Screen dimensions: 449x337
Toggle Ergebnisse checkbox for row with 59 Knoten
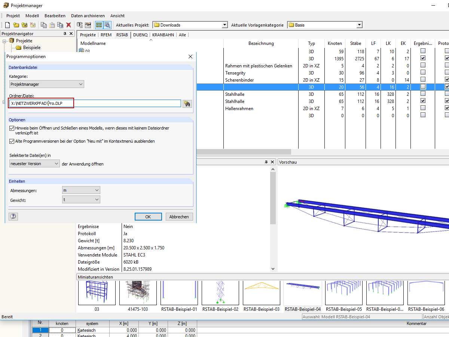423,51
